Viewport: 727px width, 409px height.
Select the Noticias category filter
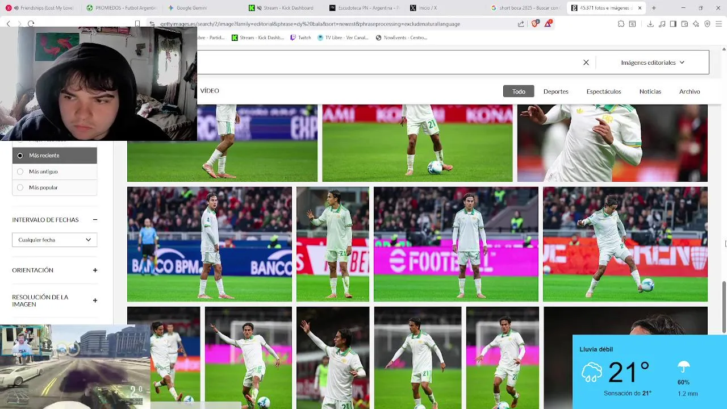pos(650,91)
